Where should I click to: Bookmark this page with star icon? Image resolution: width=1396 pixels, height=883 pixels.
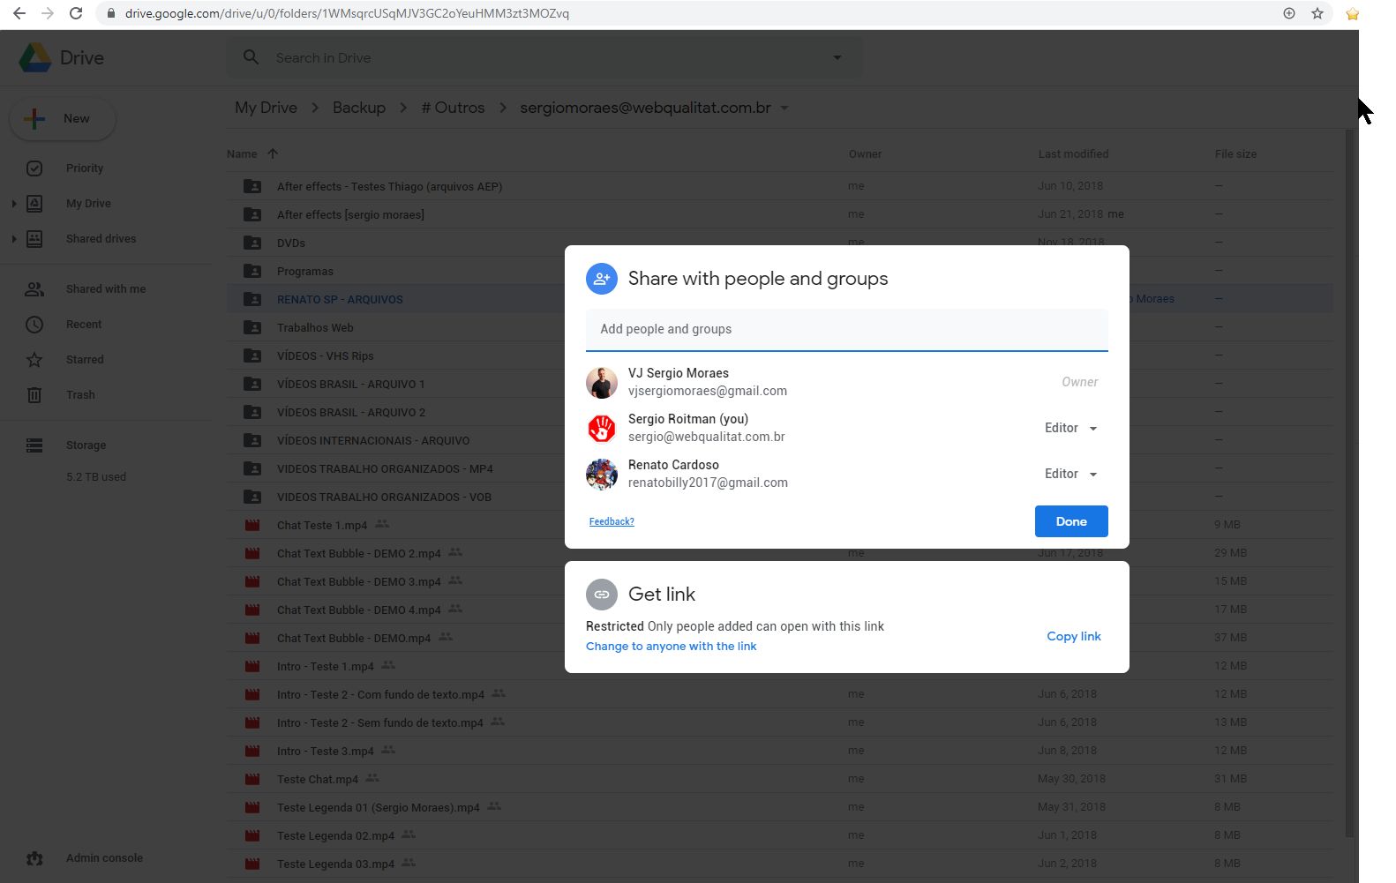click(x=1317, y=13)
